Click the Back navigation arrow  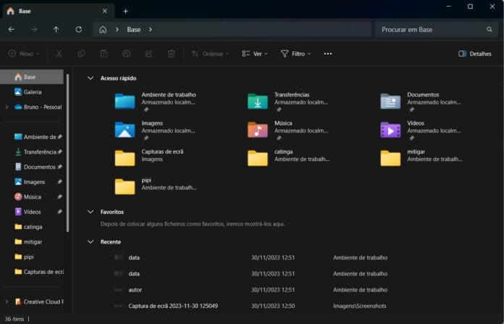tap(11, 30)
